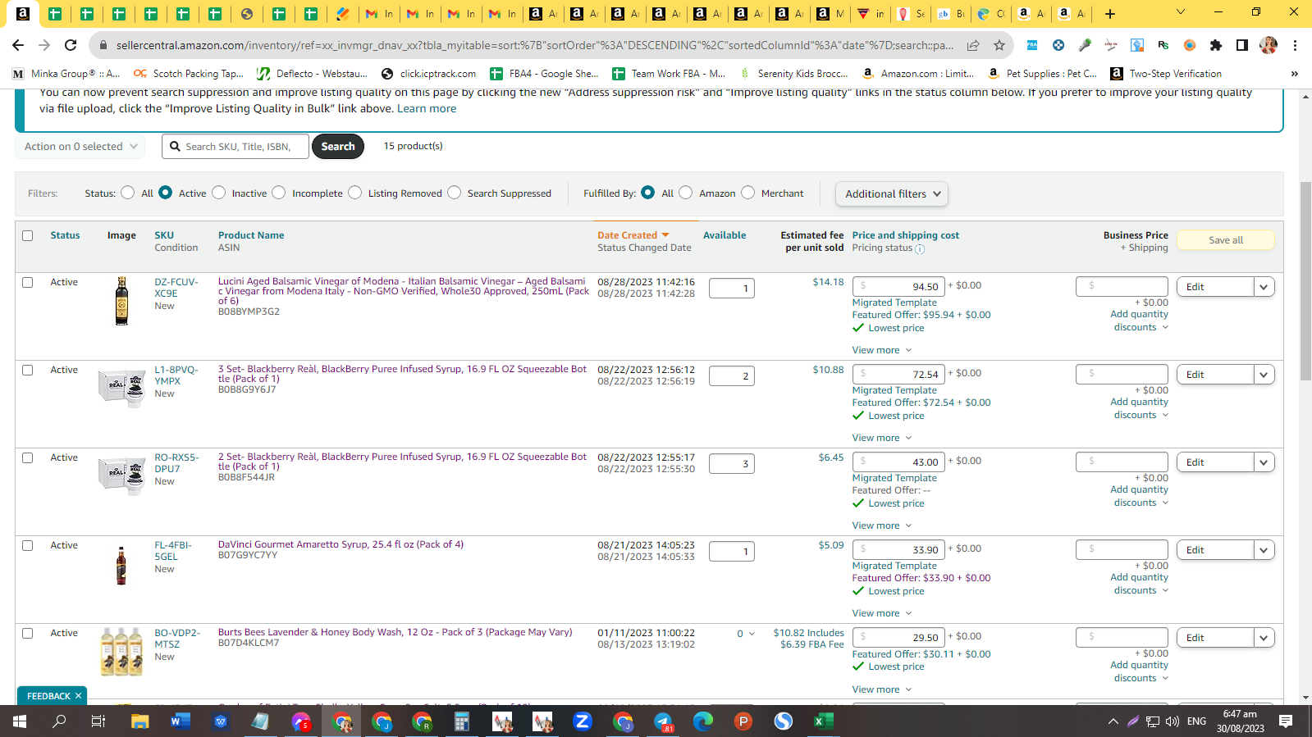Click the RS extension icon

coord(1163,45)
